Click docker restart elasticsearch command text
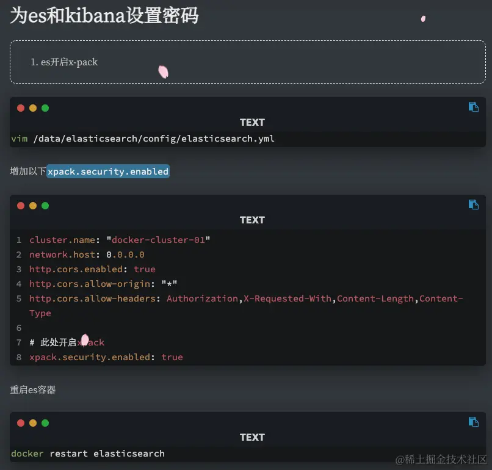492x470 pixels. point(88,454)
